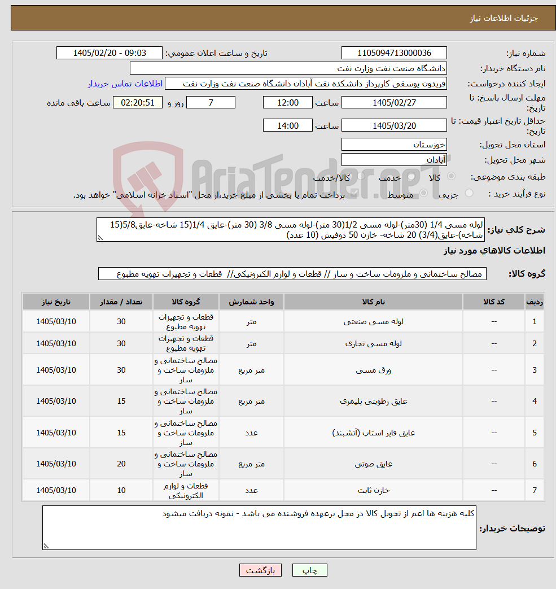Click the resize handle of description textarea
556x589 pixels.
[x=100, y=238]
